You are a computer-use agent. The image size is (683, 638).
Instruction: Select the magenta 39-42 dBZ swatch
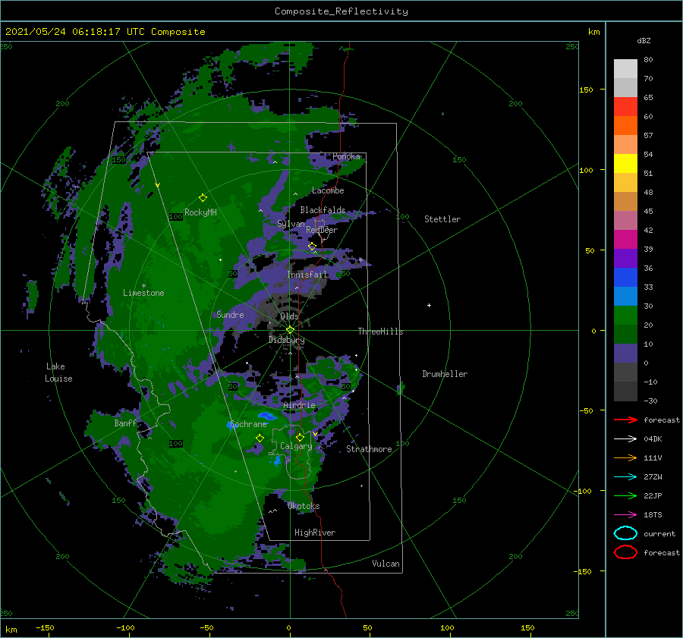pyautogui.click(x=625, y=240)
